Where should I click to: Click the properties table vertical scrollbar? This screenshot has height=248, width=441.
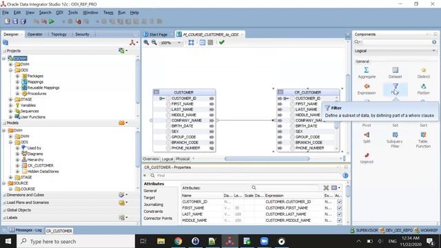click(x=348, y=192)
